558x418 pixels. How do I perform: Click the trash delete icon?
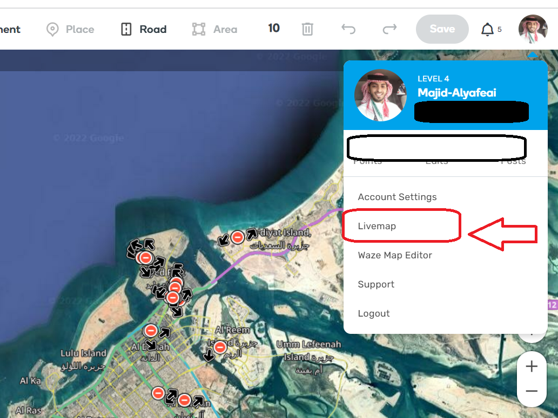(x=307, y=29)
